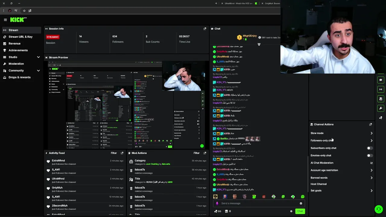
Task: Click the Stream Preview thumbnail
Action: pos(126,105)
